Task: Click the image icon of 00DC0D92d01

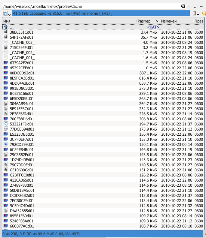Action: point(6,73)
